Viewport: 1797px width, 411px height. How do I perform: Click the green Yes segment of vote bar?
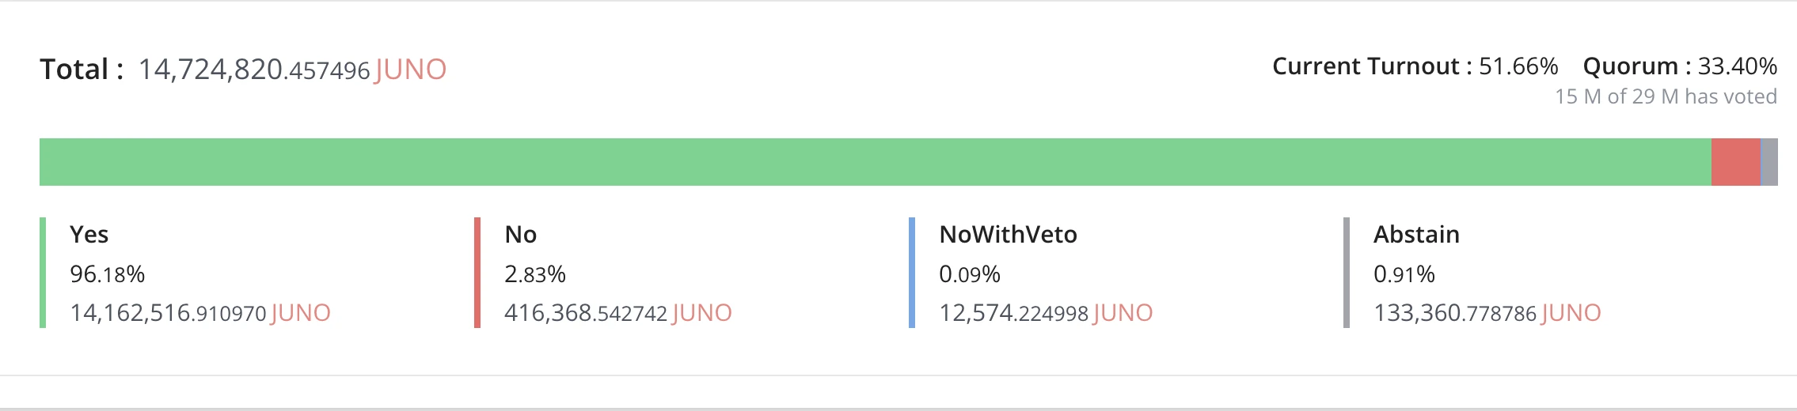pyautogui.click(x=876, y=162)
